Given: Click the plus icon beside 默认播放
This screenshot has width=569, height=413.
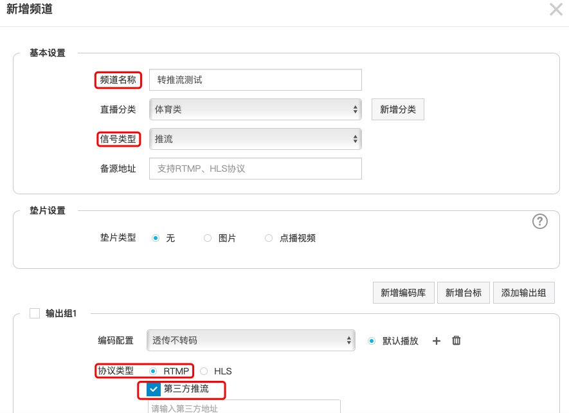Looking at the screenshot, I should pos(437,341).
